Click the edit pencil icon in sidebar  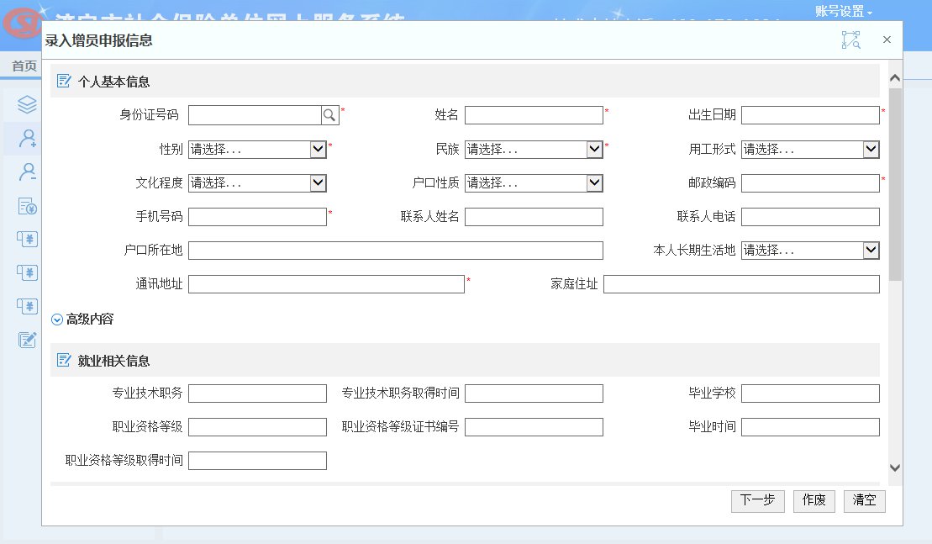tap(28, 340)
